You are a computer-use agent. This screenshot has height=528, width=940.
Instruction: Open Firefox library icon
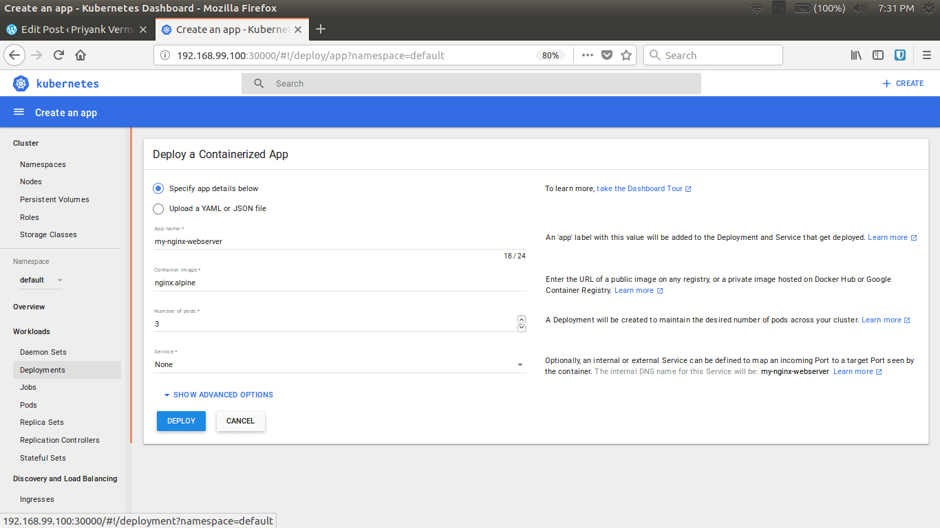[856, 55]
